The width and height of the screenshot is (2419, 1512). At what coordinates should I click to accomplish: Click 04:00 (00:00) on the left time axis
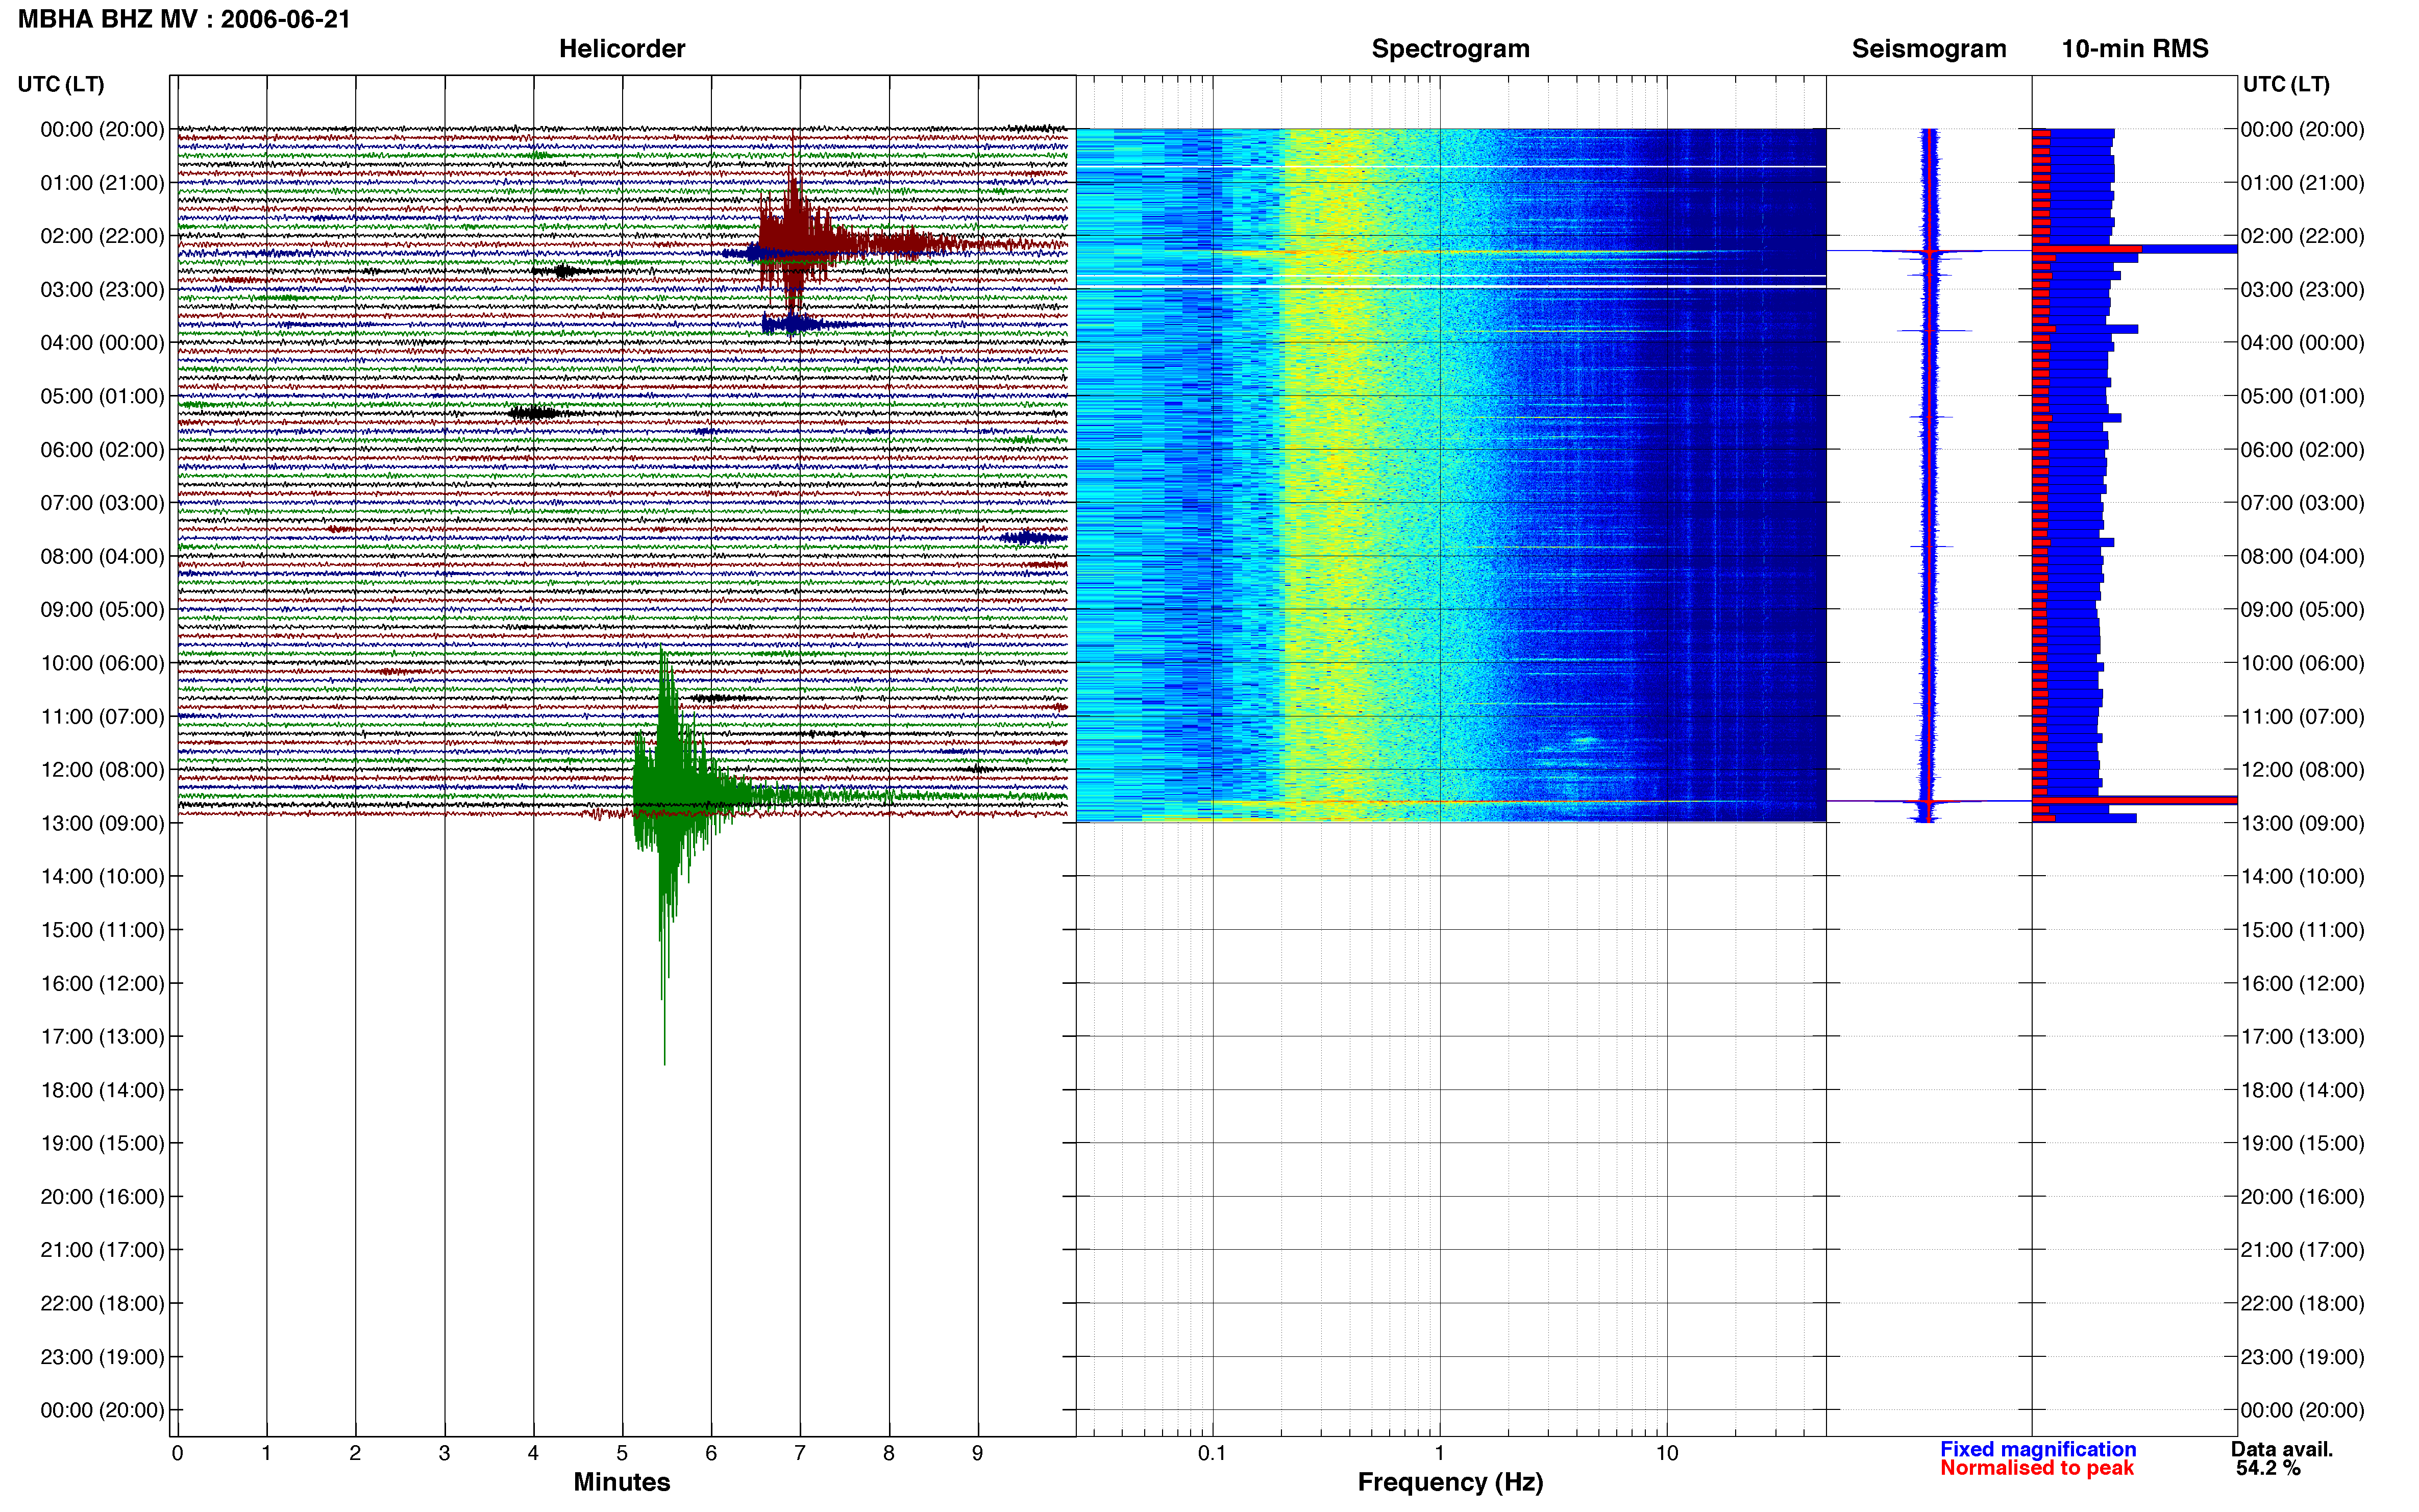click(x=102, y=343)
